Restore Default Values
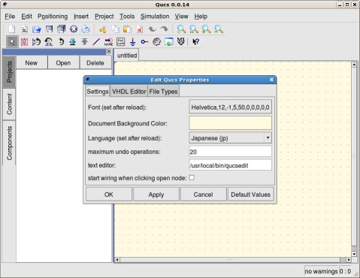This screenshot has height=278, width=360. pos(251,195)
